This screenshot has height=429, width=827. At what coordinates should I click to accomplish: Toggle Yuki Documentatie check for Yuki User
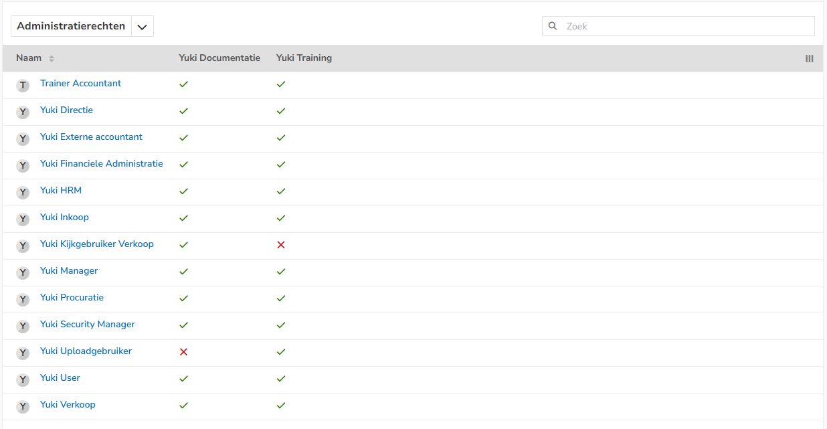click(x=183, y=379)
